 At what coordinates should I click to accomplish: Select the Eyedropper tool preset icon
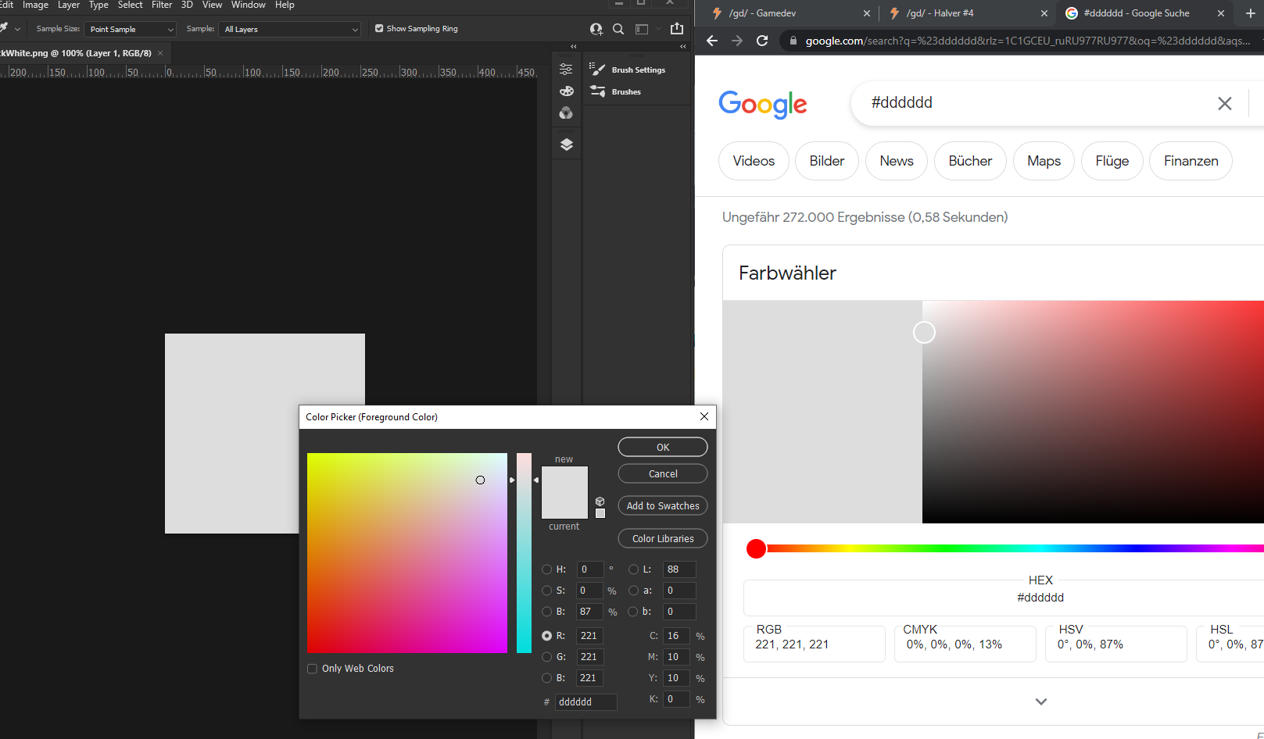point(4,28)
